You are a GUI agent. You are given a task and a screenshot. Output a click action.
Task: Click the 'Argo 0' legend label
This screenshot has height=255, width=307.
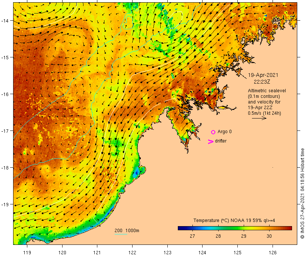(x=225, y=132)
